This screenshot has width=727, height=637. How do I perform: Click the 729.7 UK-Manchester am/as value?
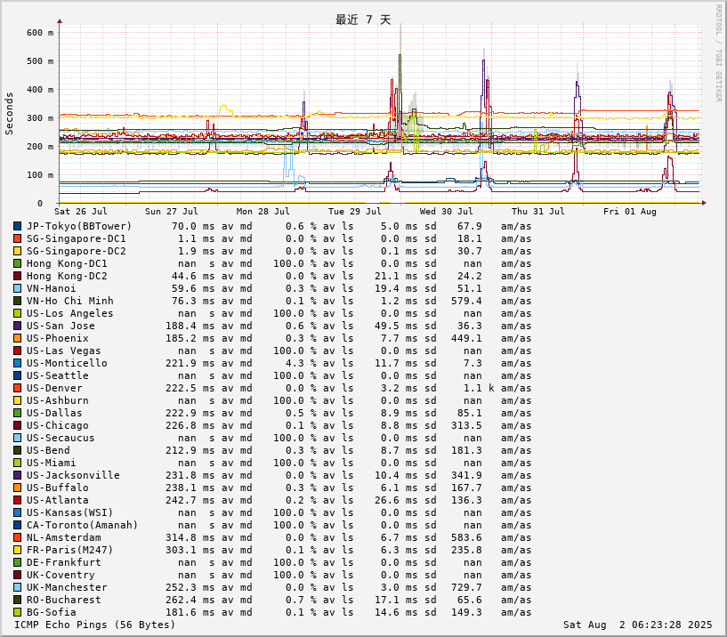point(466,587)
